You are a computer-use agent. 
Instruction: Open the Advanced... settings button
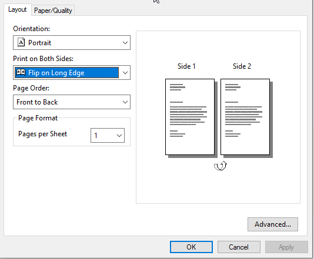coord(273,224)
